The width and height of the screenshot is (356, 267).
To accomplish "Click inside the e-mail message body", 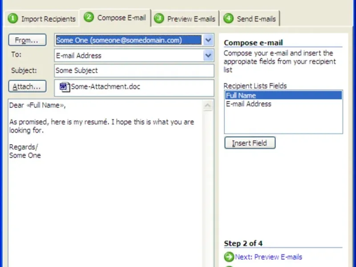I will pos(105,183).
